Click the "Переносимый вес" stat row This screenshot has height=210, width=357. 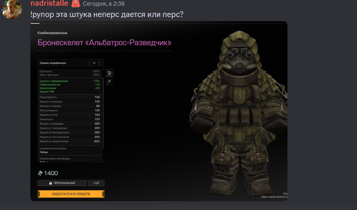(x=70, y=84)
